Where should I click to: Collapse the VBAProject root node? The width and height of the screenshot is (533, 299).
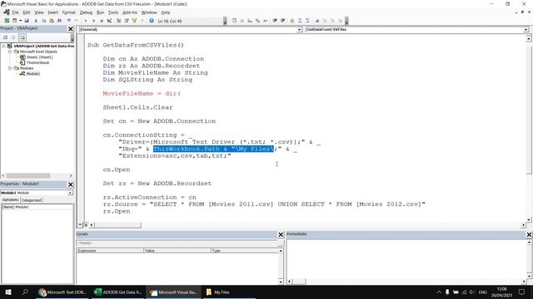3,46
